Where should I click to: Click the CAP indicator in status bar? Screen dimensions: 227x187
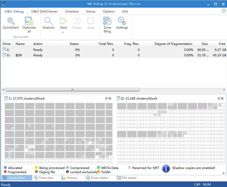point(197,184)
